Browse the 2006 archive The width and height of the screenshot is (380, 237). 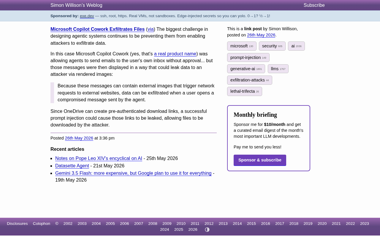(x=124, y=224)
